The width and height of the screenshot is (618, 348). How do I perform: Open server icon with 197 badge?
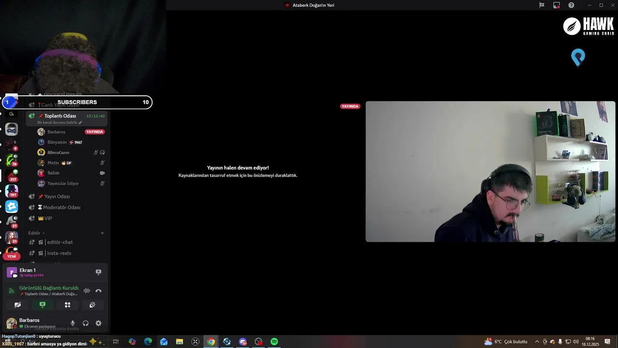[x=12, y=190]
